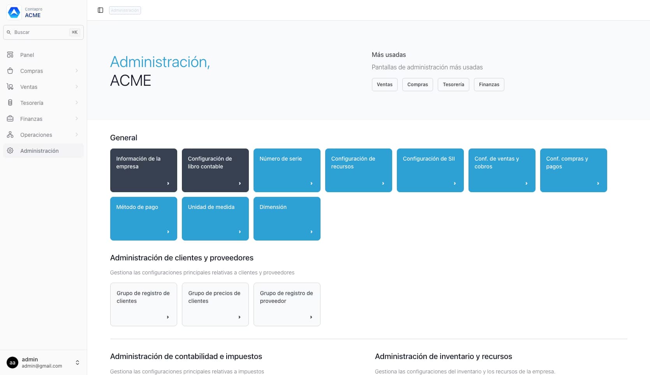Expand the Tesorería section chevron
This screenshot has width=650, height=375.
pyautogui.click(x=76, y=103)
